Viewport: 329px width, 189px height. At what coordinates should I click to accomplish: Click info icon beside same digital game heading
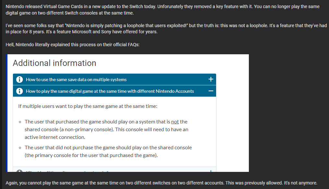(x=19, y=91)
